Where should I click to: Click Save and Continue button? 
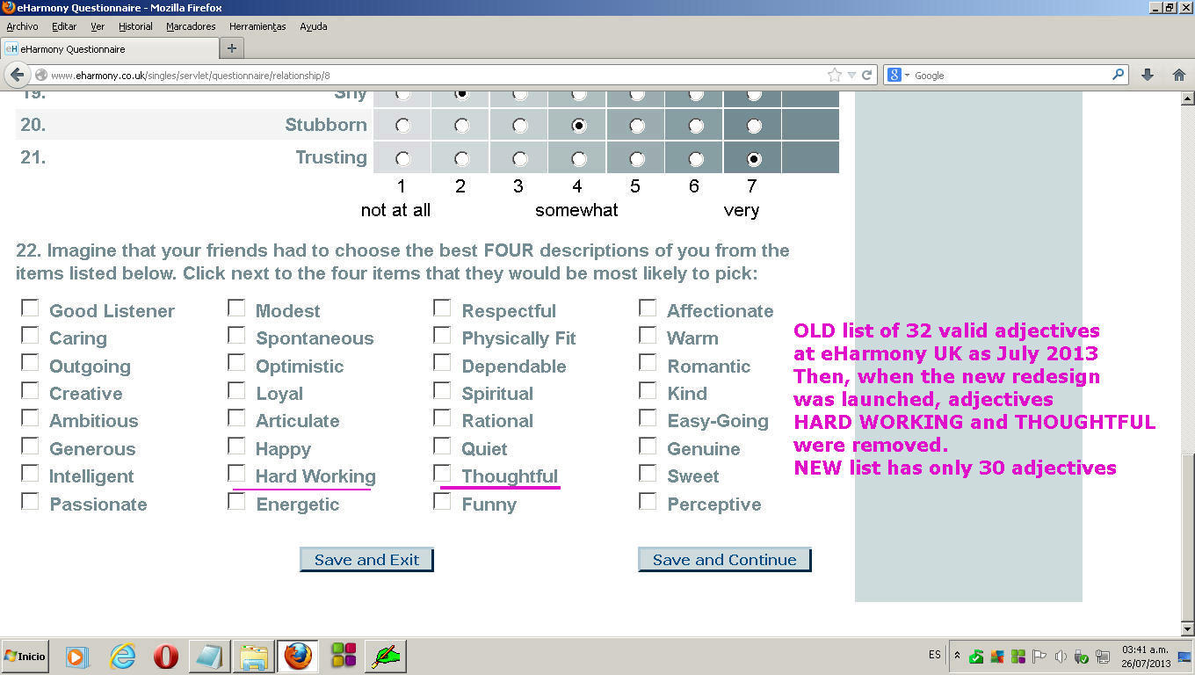tap(724, 560)
